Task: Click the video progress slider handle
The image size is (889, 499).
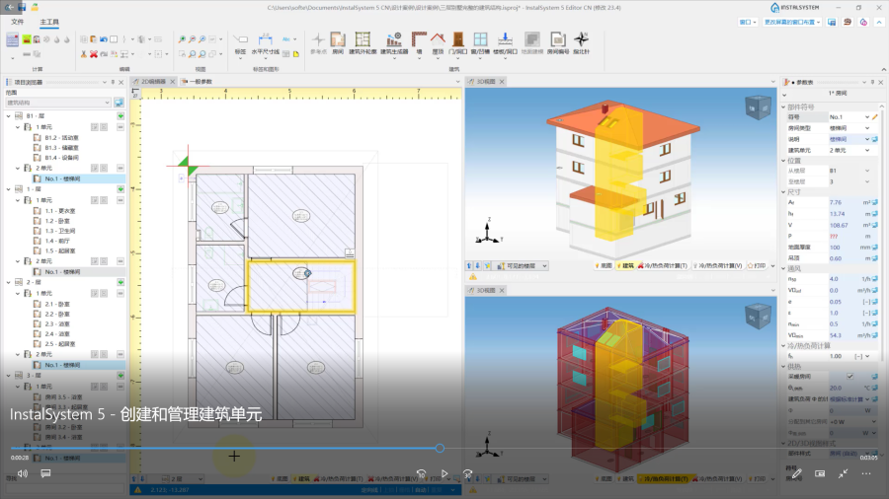Action: [440, 448]
